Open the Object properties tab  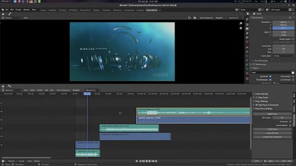tap(247, 47)
